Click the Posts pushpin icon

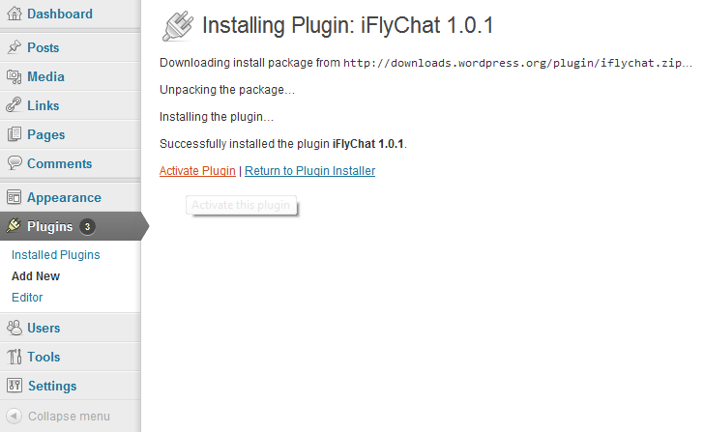coord(15,47)
